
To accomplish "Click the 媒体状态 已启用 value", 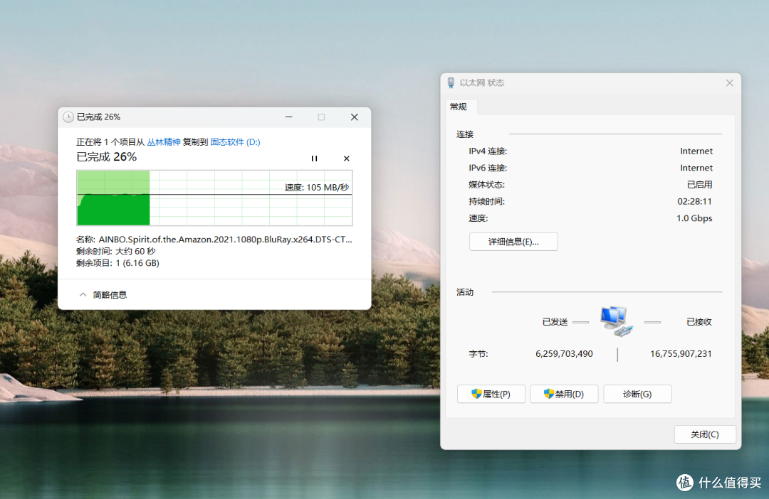I will click(x=699, y=185).
